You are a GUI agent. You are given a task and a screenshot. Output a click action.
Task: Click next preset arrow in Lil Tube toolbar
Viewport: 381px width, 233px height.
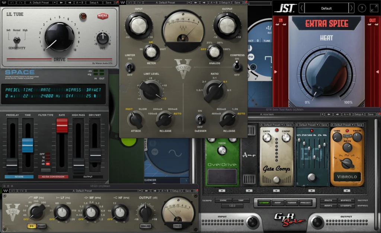click(70, 3)
